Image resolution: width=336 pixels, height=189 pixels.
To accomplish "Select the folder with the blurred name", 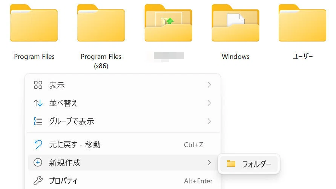I will pyautogui.click(x=168, y=23).
